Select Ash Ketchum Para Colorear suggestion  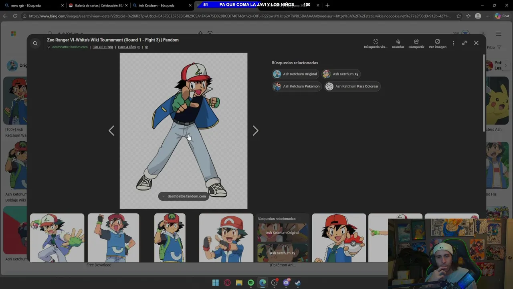coord(352,86)
